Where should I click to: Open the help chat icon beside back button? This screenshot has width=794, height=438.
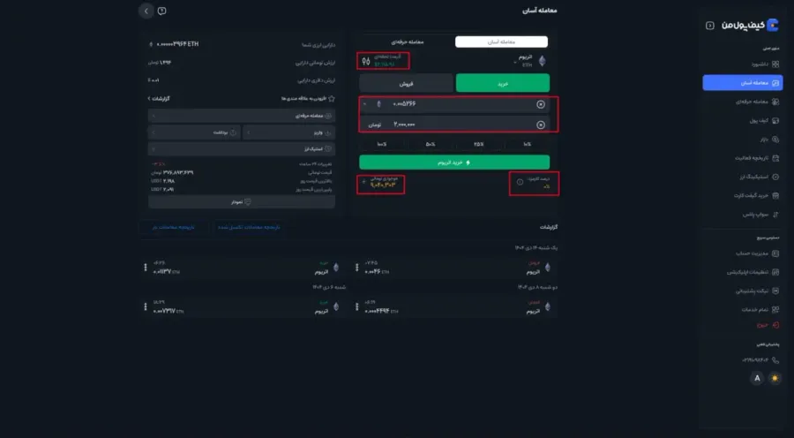pos(162,11)
